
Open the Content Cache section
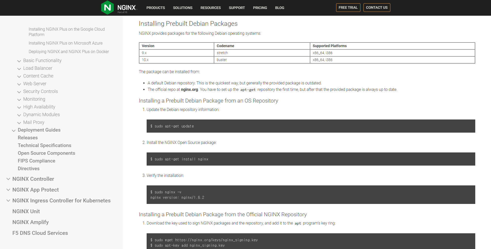(x=38, y=76)
